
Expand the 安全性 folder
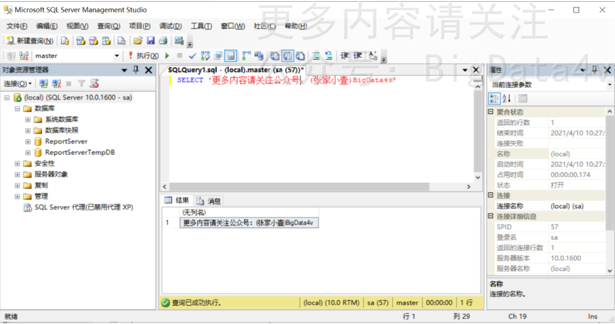click(x=17, y=163)
